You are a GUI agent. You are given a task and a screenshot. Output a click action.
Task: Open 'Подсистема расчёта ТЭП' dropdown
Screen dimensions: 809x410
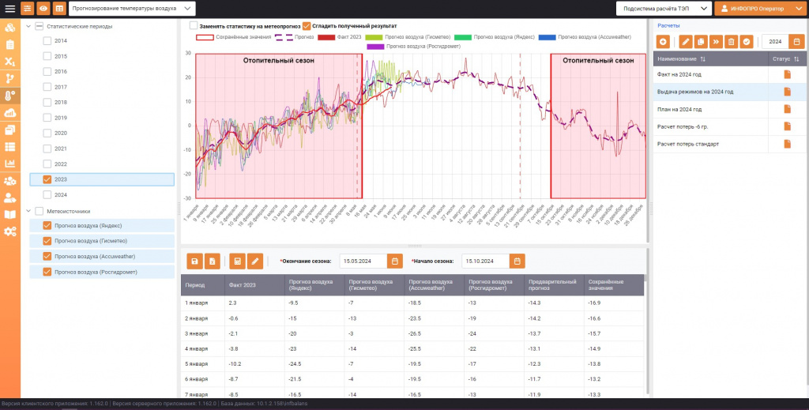tap(664, 8)
